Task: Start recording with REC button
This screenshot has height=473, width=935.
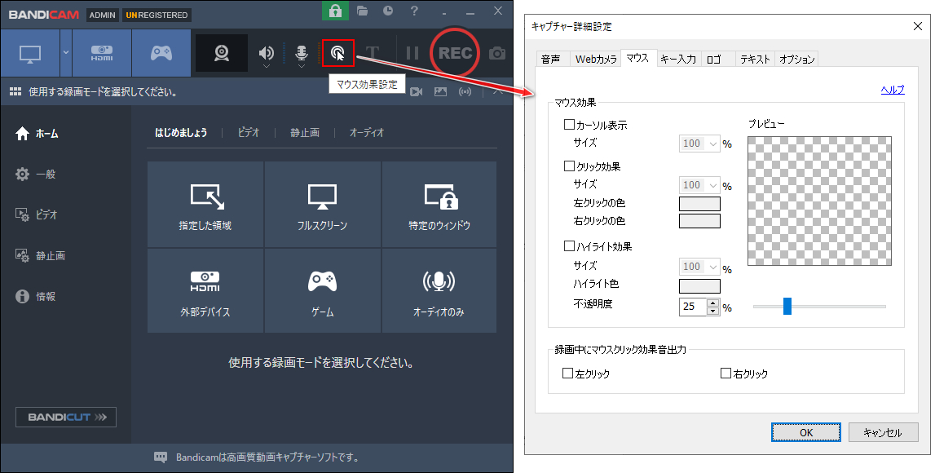Action: (455, 53)
